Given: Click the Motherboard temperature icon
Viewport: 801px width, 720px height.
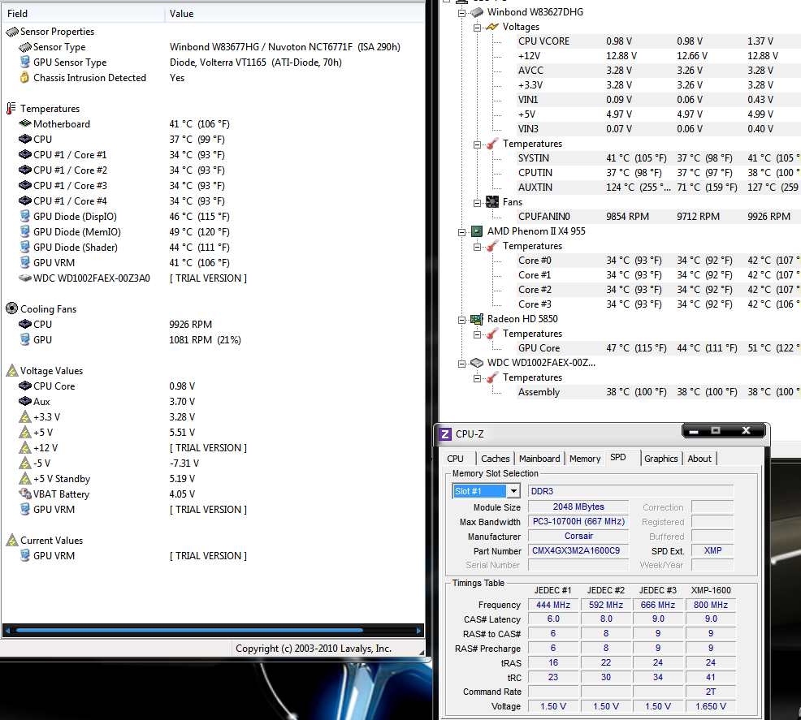Looking at the screenshot, I should point(25,123).
